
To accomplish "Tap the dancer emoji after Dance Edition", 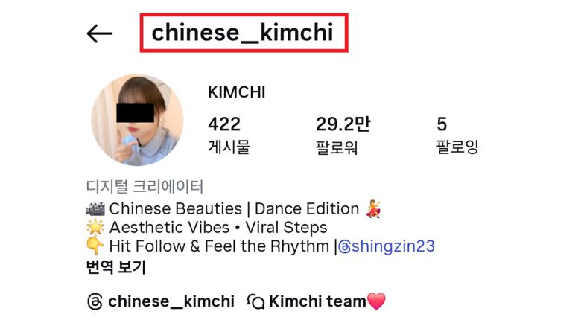I will 373,208.
